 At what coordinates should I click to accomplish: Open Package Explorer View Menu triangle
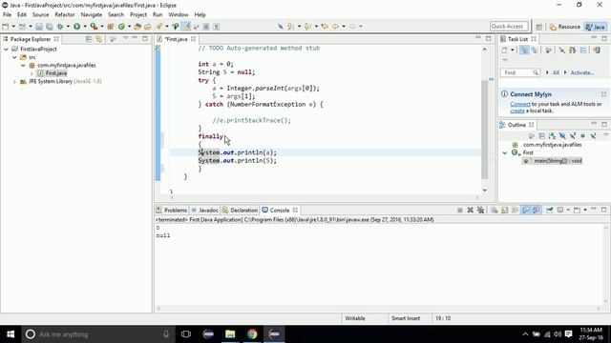point(125,38)
